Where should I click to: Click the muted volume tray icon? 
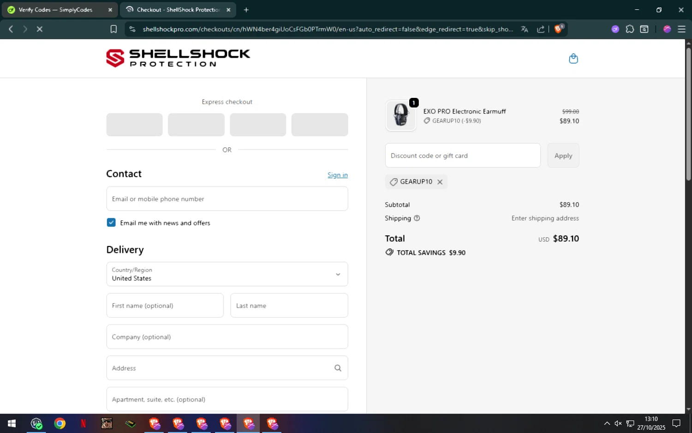tap(618, 423)
